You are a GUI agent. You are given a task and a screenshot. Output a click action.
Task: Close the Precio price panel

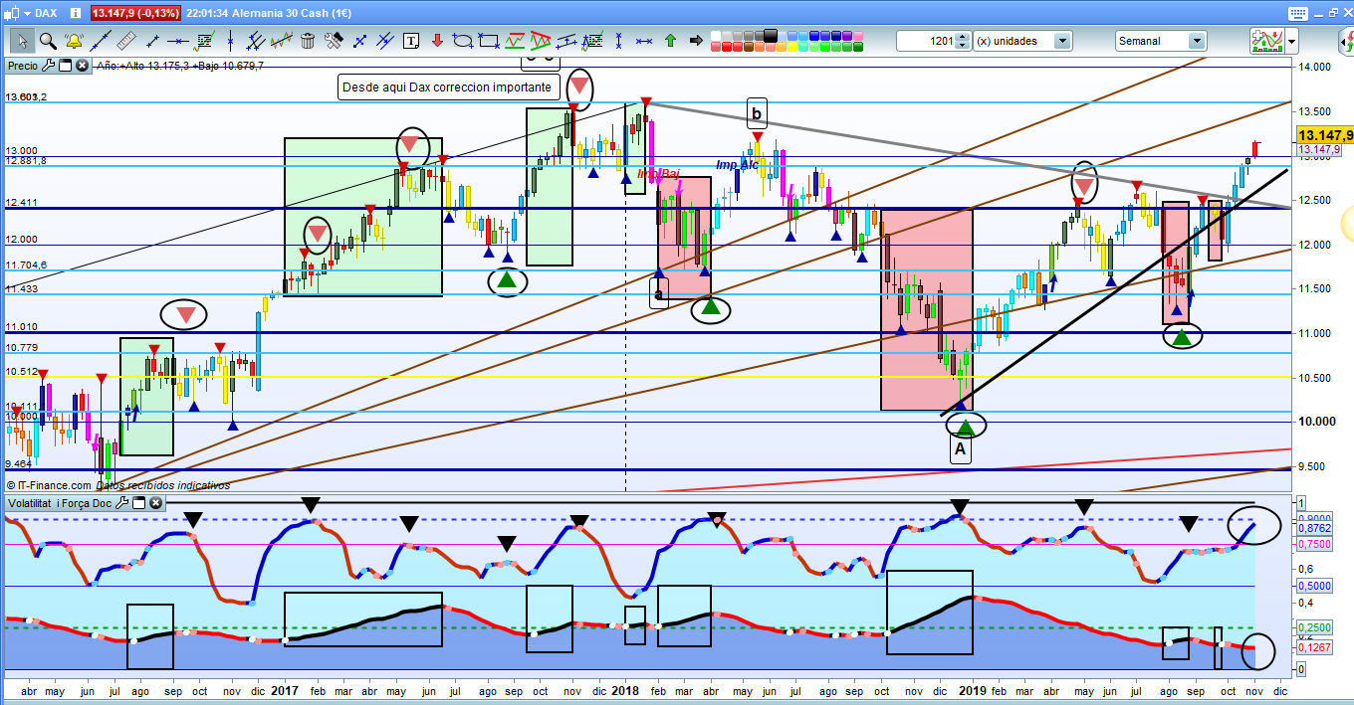pyautogui.click(x=81, y=66)
